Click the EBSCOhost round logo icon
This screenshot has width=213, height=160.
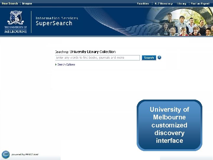6,155
